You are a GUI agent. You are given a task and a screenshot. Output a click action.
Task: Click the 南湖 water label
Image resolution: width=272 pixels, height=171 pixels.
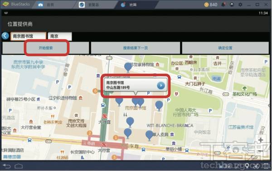click(216, 79)
